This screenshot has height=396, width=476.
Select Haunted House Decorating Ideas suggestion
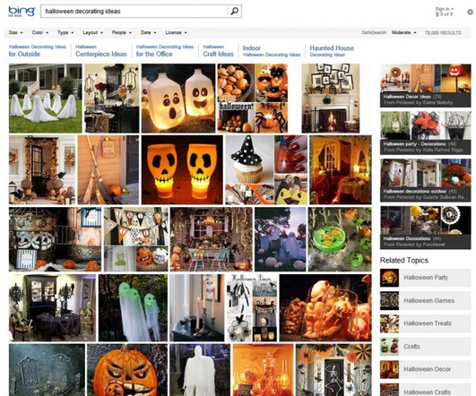[332, 51]
